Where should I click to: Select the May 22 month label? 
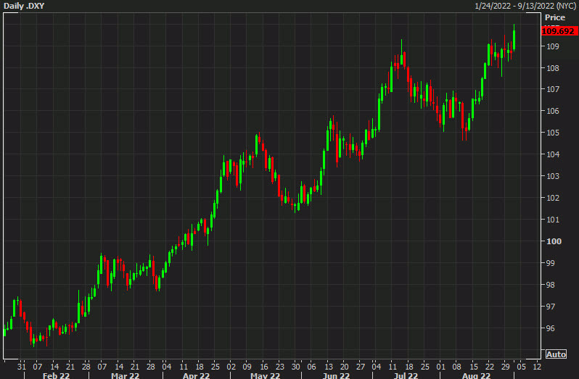tap(266, 375)
